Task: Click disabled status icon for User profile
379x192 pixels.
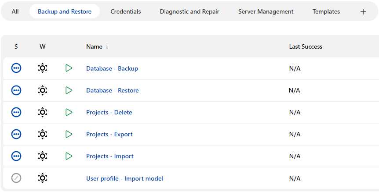Action: (16, 178)
